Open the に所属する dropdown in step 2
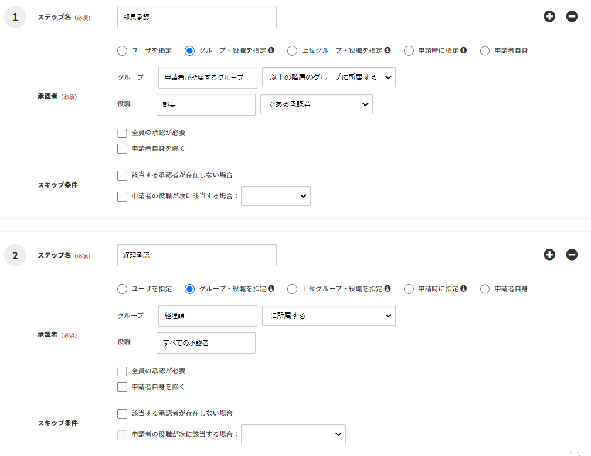591x456 pixels. pos(328,316)
